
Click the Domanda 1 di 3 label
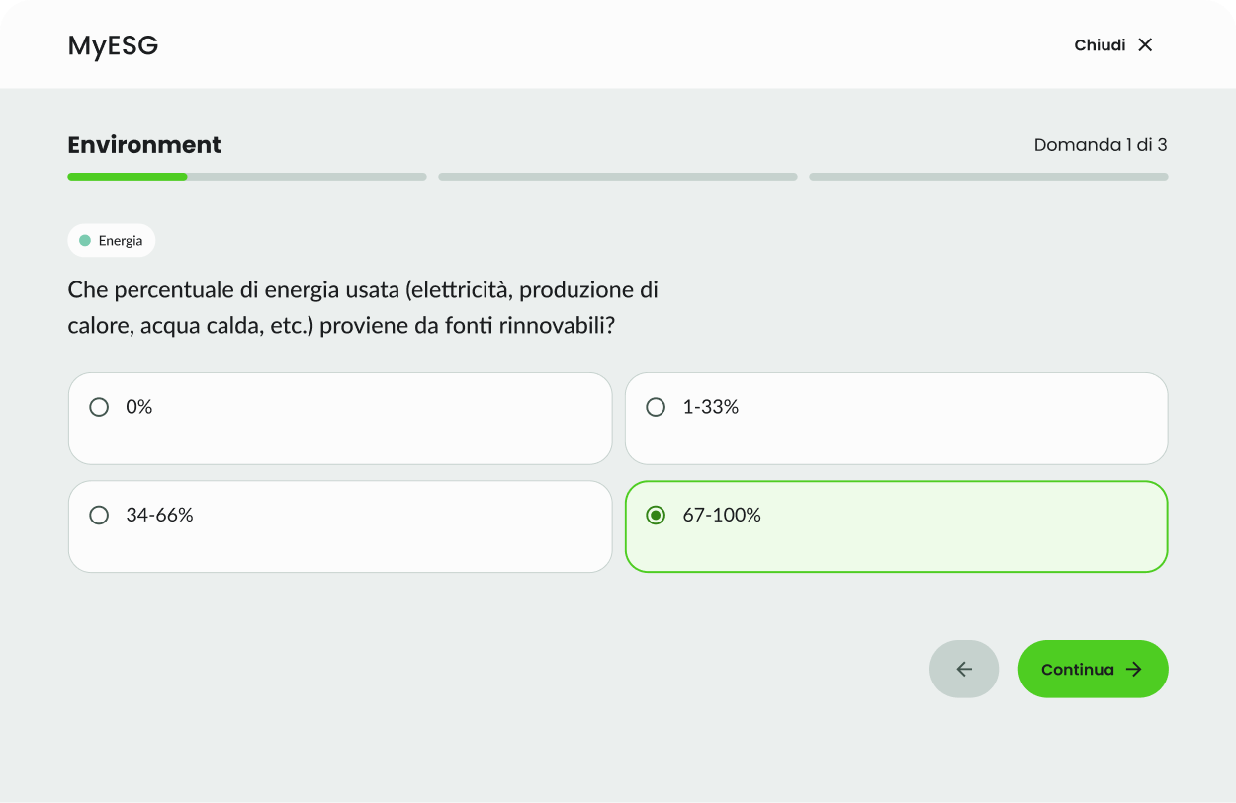click(x=1100, y=144)
